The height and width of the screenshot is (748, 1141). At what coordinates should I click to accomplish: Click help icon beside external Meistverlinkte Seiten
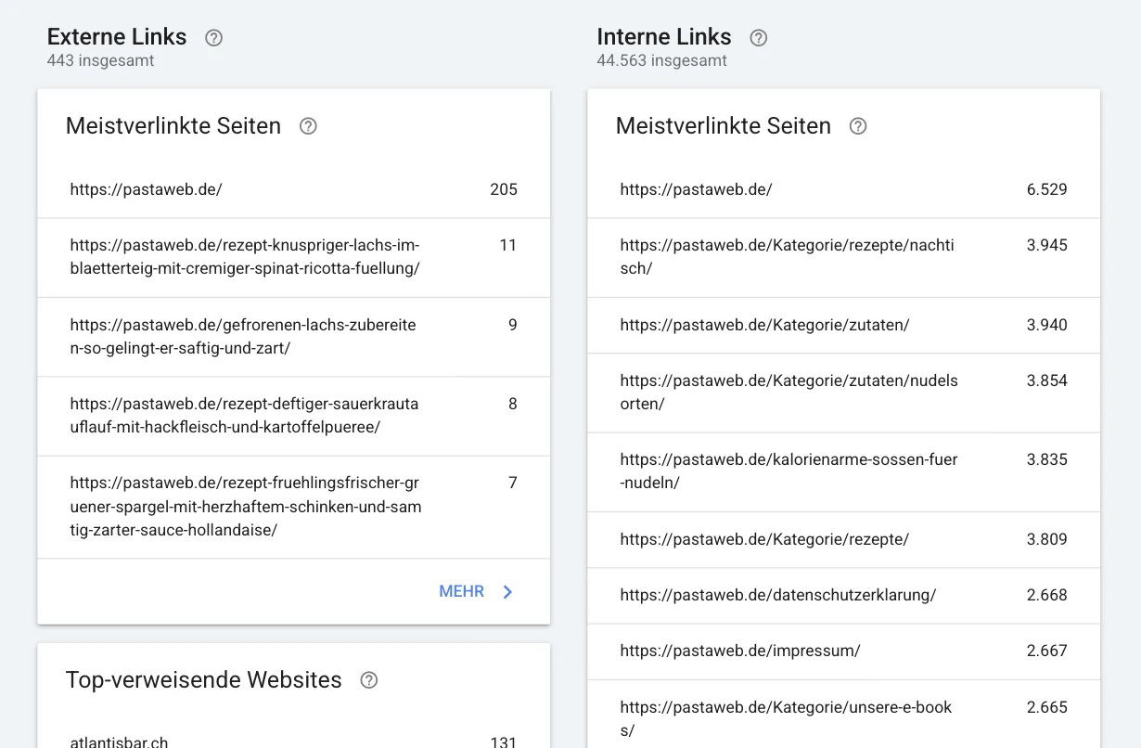(309, 126)
